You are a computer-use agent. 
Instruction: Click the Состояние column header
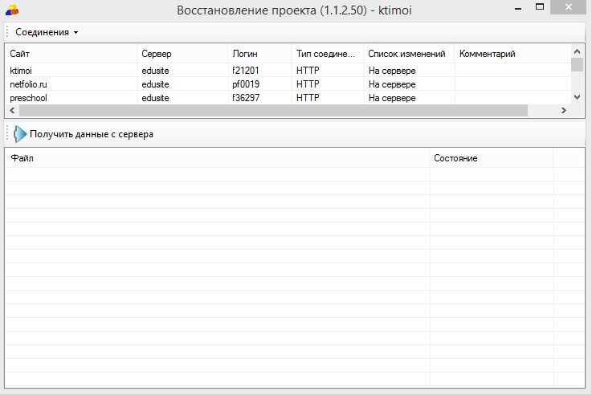[x=490, y=158]
